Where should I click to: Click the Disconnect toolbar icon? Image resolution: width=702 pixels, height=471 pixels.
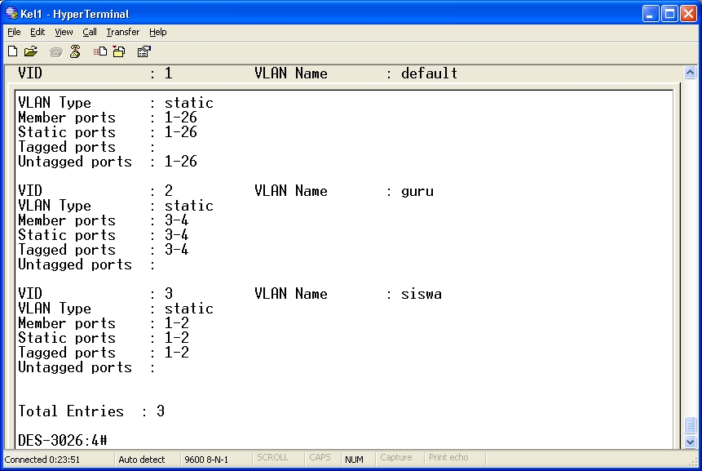[x=75, y=51]
